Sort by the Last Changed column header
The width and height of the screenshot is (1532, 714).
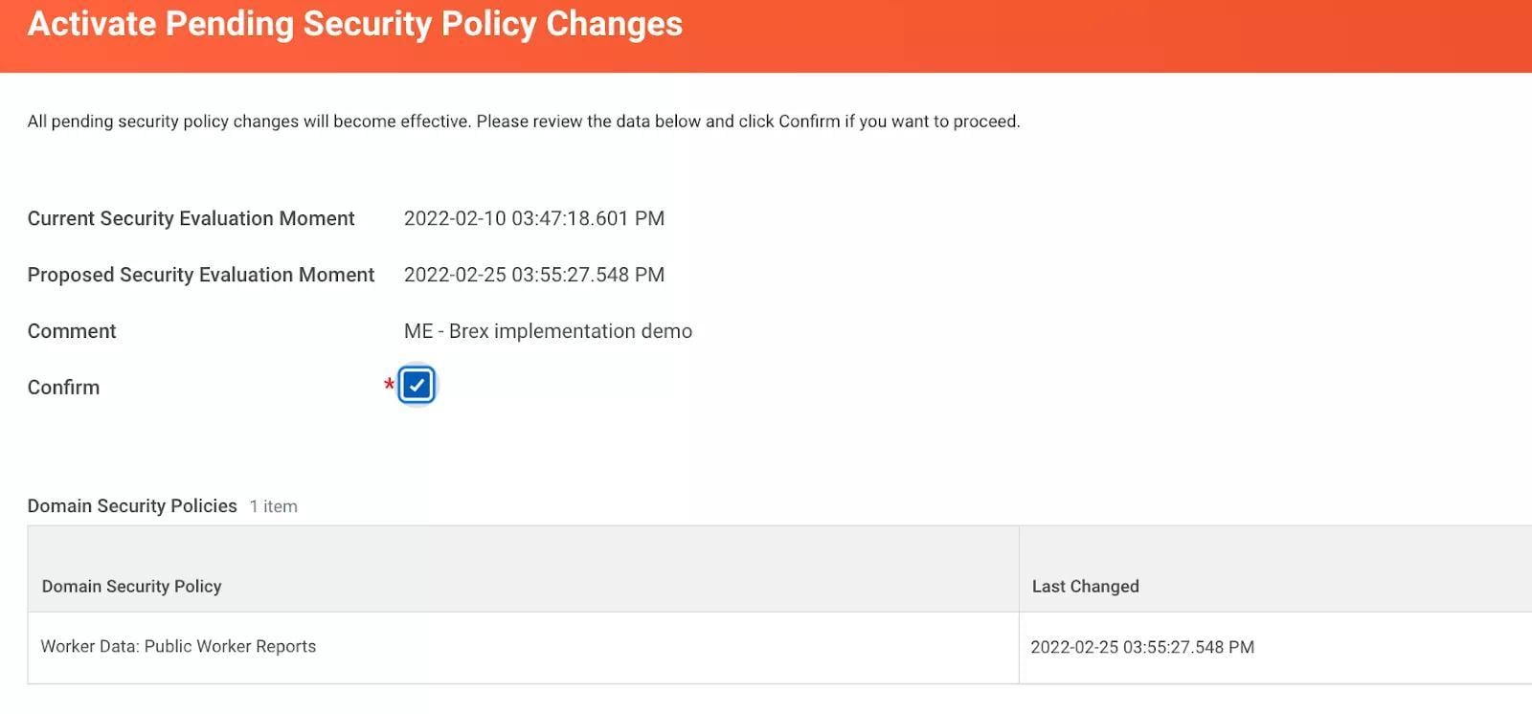(1085, 587)
